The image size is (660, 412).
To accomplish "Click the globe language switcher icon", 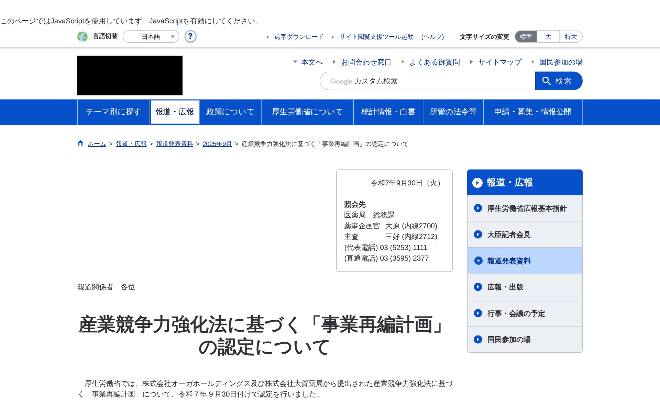I will tap(83, 37).
